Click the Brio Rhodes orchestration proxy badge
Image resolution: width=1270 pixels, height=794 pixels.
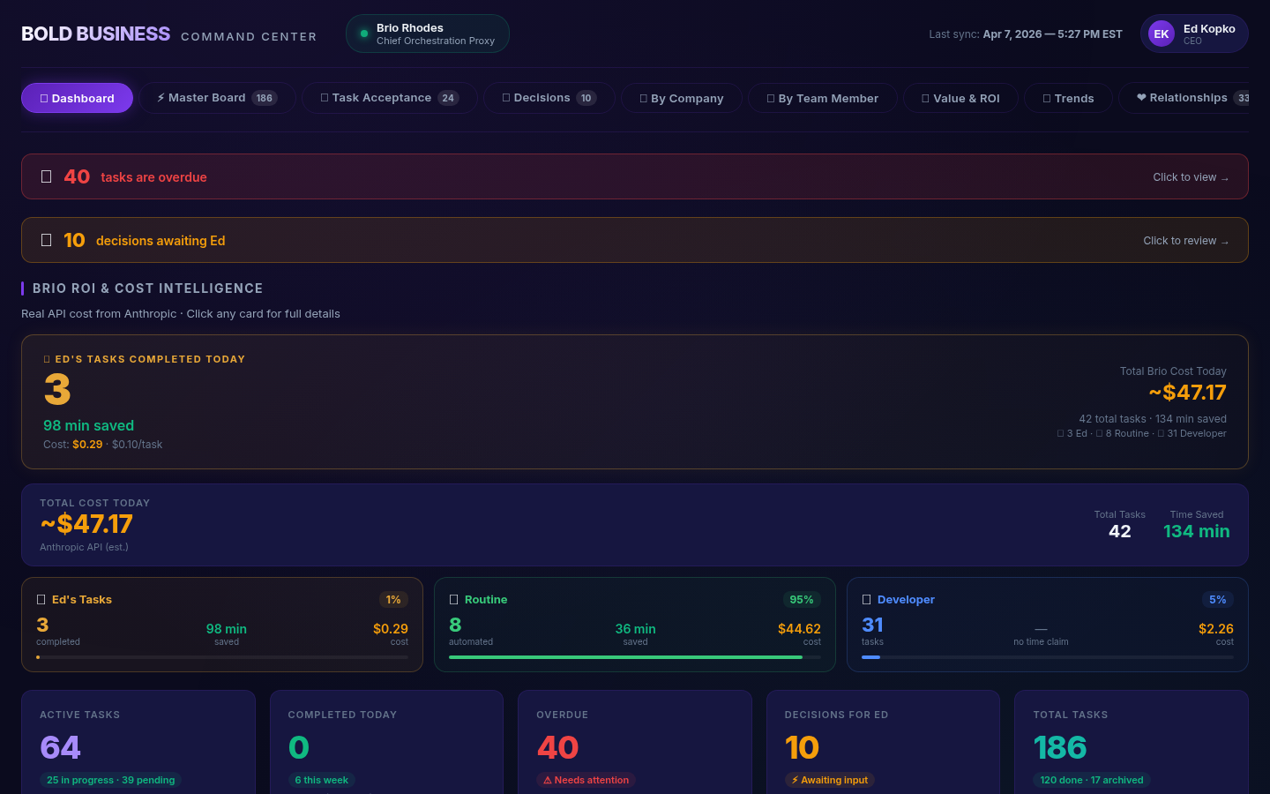point(427,34)
